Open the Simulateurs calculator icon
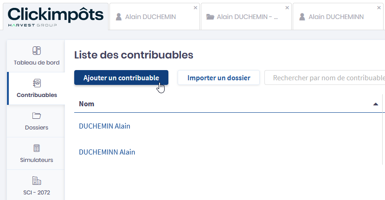The width and height of the screenshot is (385, 200). 37,148
